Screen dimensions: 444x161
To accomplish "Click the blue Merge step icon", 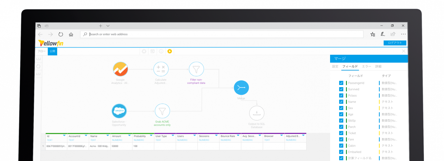I will (241, 87).
